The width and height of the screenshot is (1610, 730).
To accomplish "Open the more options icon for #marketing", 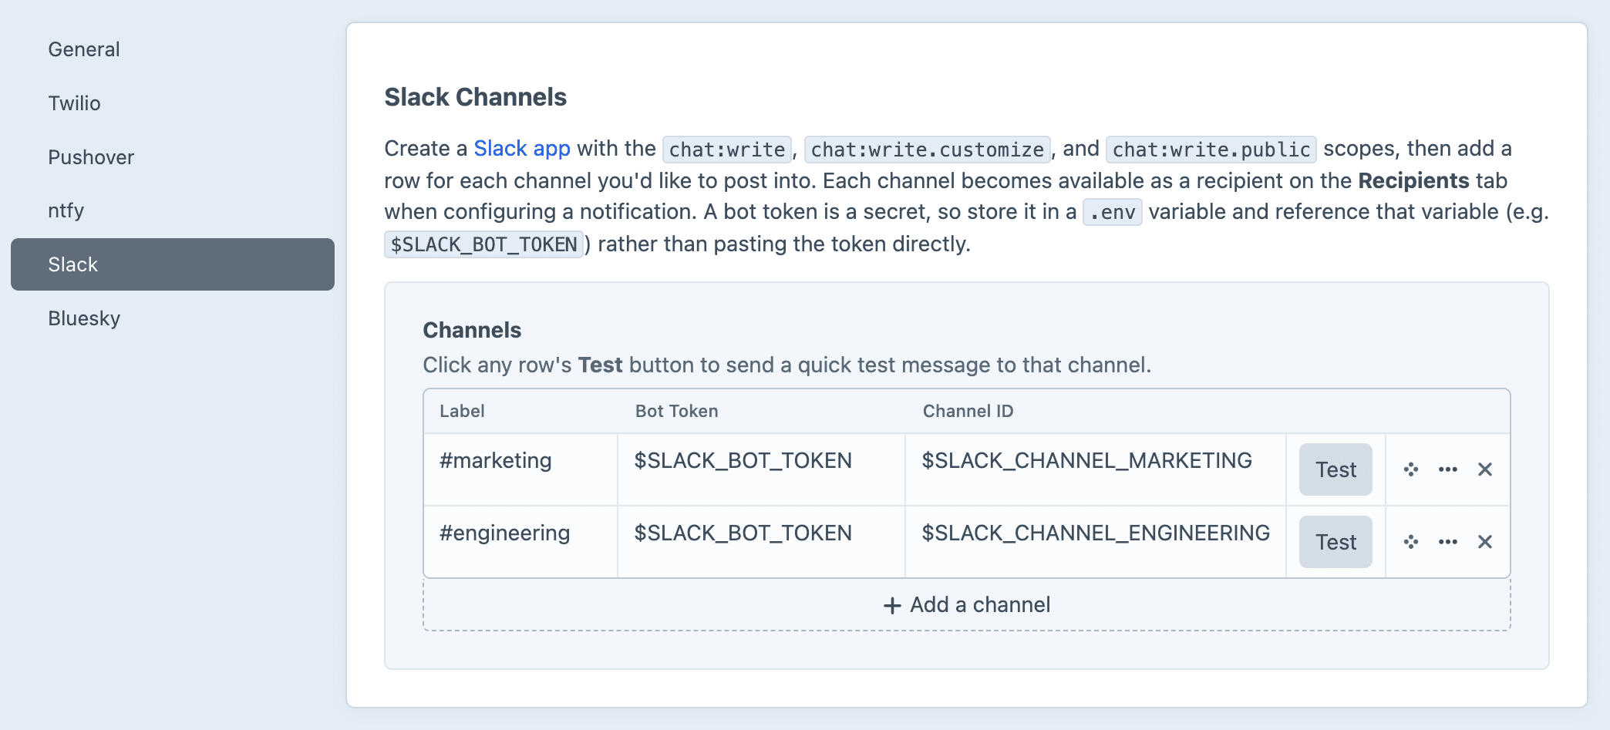I will (x=1448, y=469).
